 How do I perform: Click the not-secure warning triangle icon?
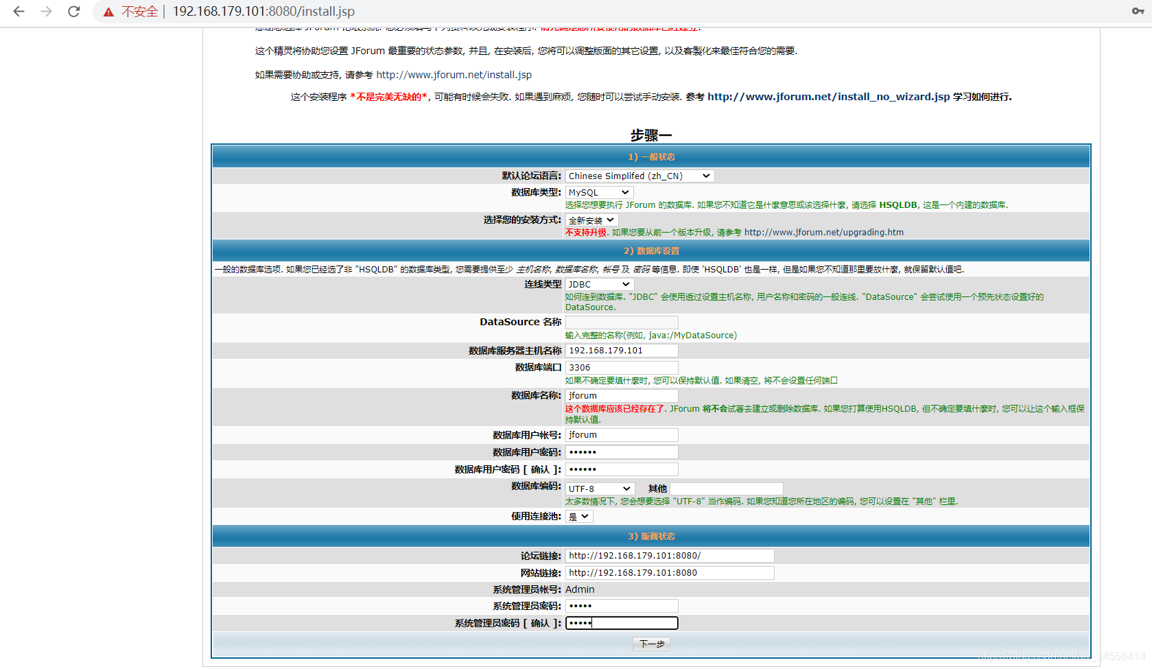[108, 12]
